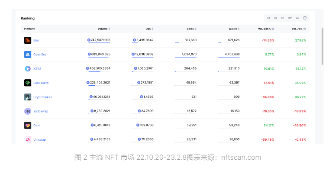The image size is (329, 171).
Task: Click Gem's gas value 169.8736
Action: (x=147, y=125)
